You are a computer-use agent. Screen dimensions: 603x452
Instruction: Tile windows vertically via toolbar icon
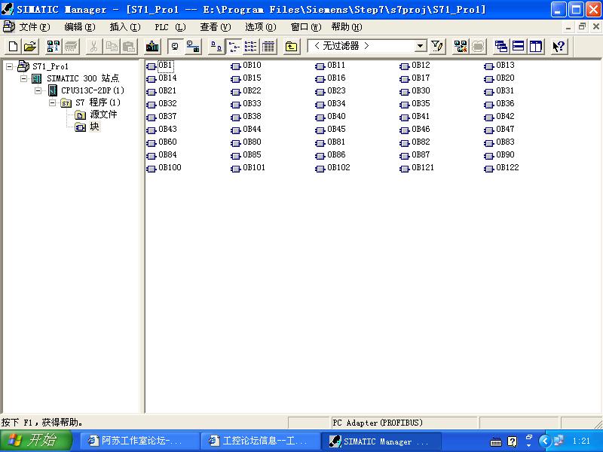(x=536, y=47)
